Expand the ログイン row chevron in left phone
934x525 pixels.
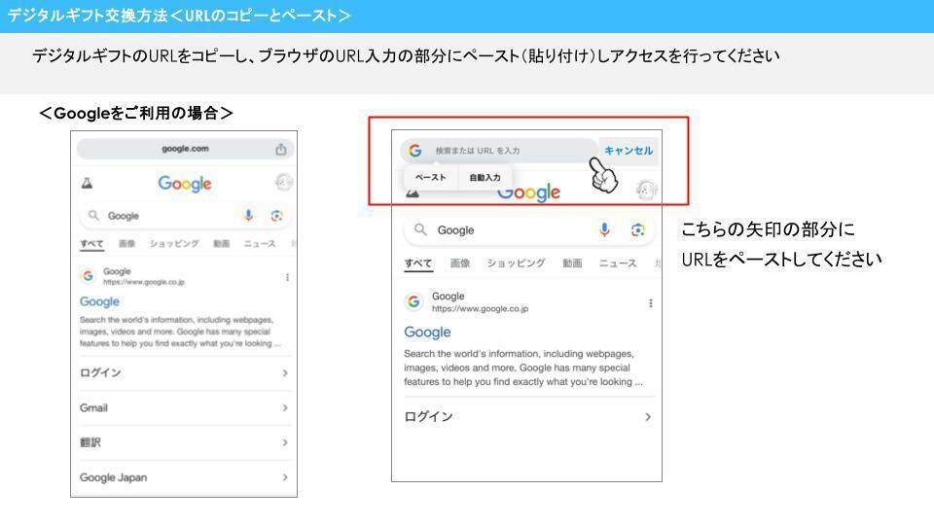(285, 372)
